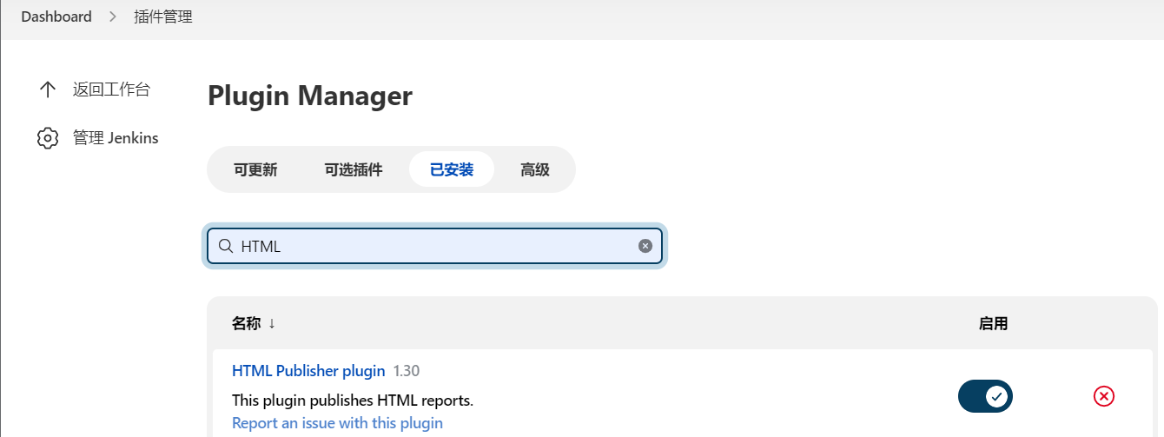Disable the HTML Publisher plugin toggle

(985, 396)
